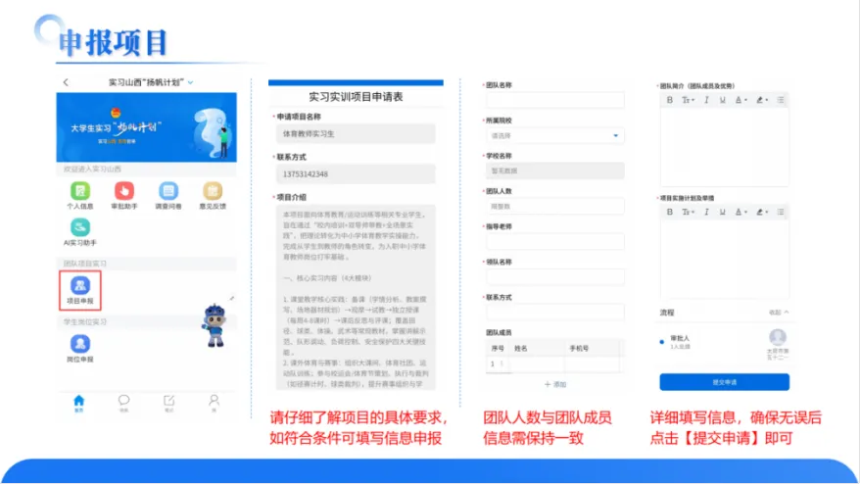This screenshot has width=860, height=484.
Task: Switch to the message bubble tab in bottom navigation
Action: click(124, 404)
